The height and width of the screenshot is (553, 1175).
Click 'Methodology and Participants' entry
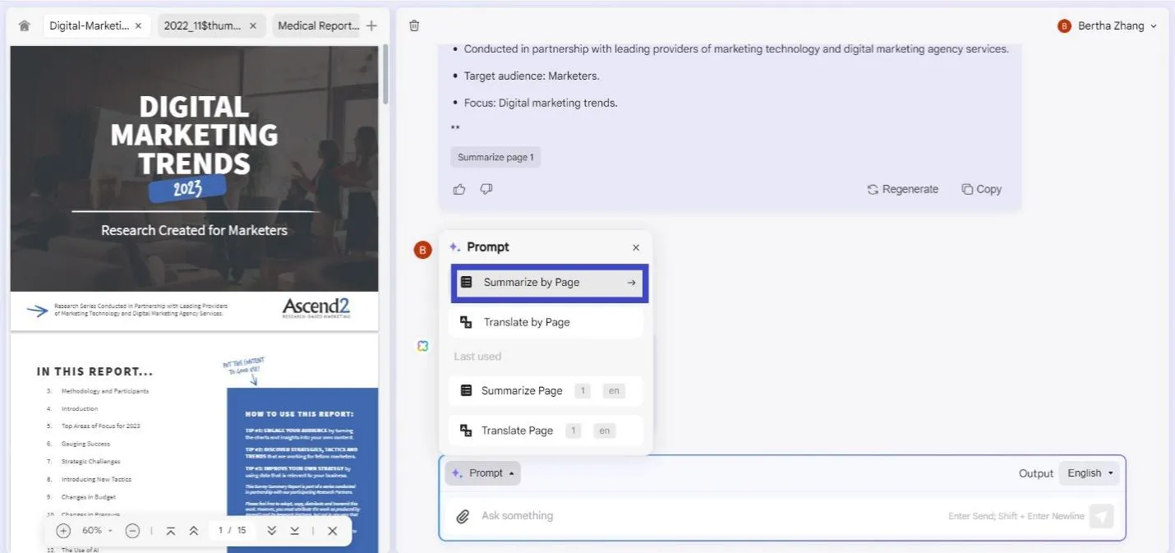104,391
